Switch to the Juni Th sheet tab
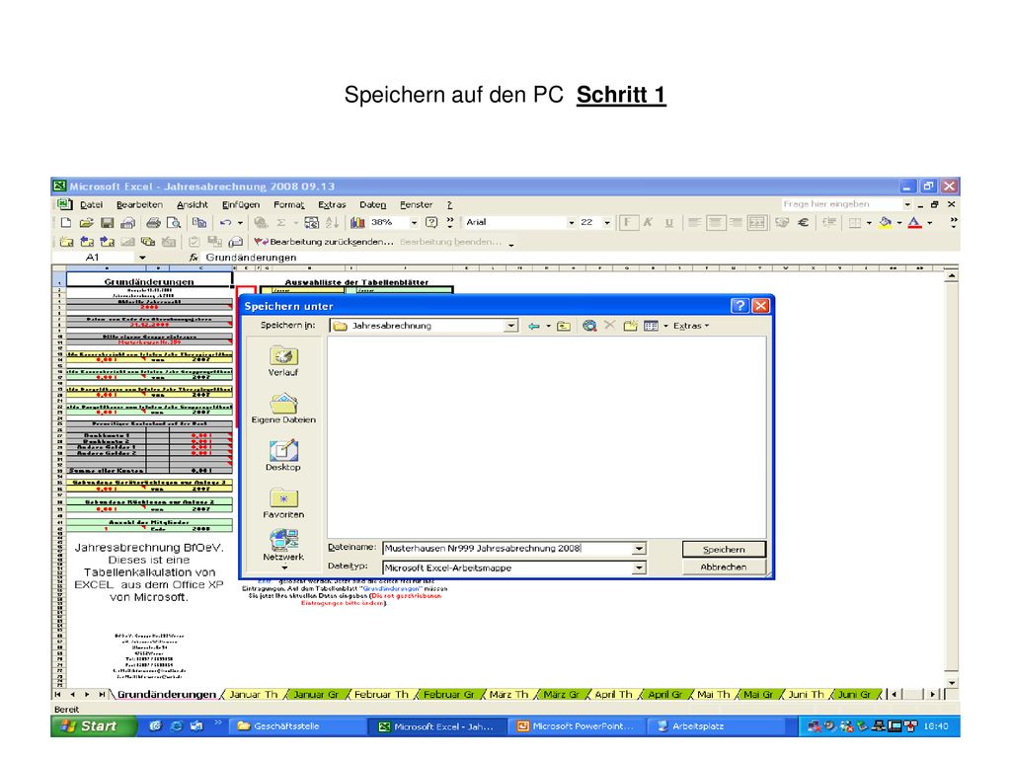This screenshot has width=1011, height=758. pyautogui.click(x=806, y=694)
